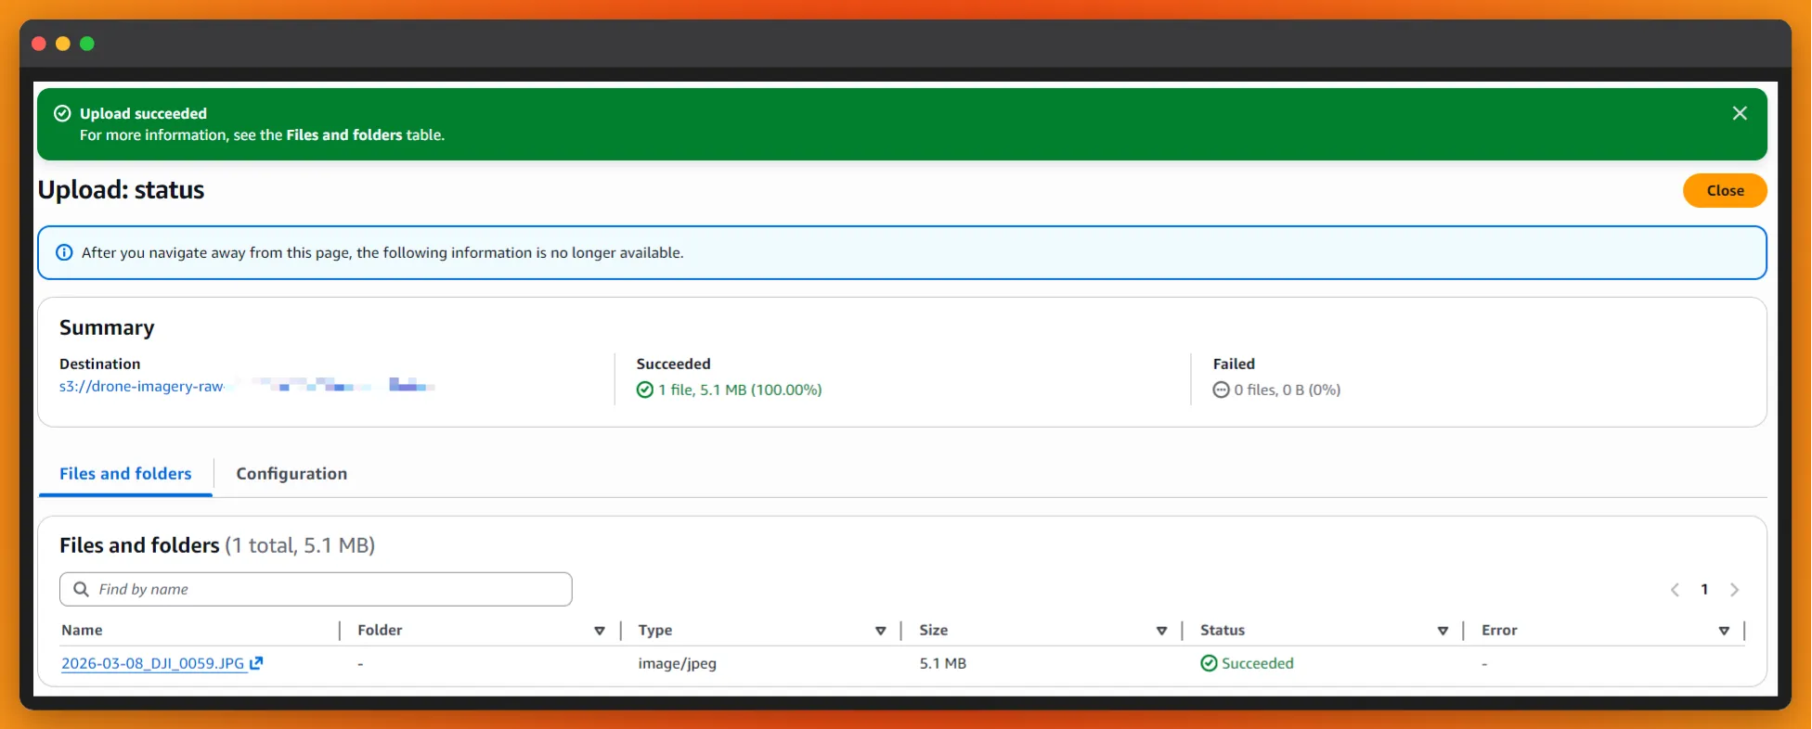Click the Succeeded status icon in file row

tap(1209, 663)
